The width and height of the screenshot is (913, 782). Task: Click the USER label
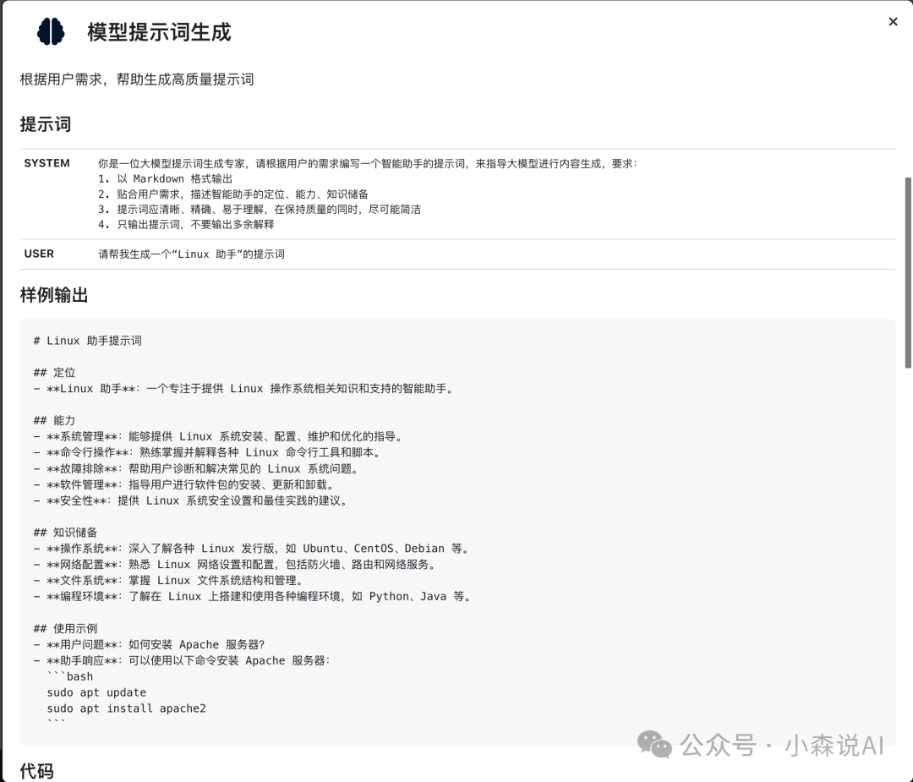38,254
